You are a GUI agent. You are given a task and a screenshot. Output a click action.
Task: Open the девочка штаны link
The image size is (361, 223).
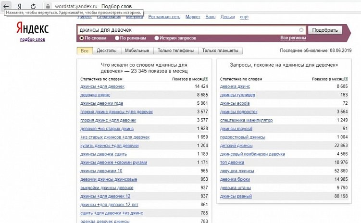(x=236, y=188)
